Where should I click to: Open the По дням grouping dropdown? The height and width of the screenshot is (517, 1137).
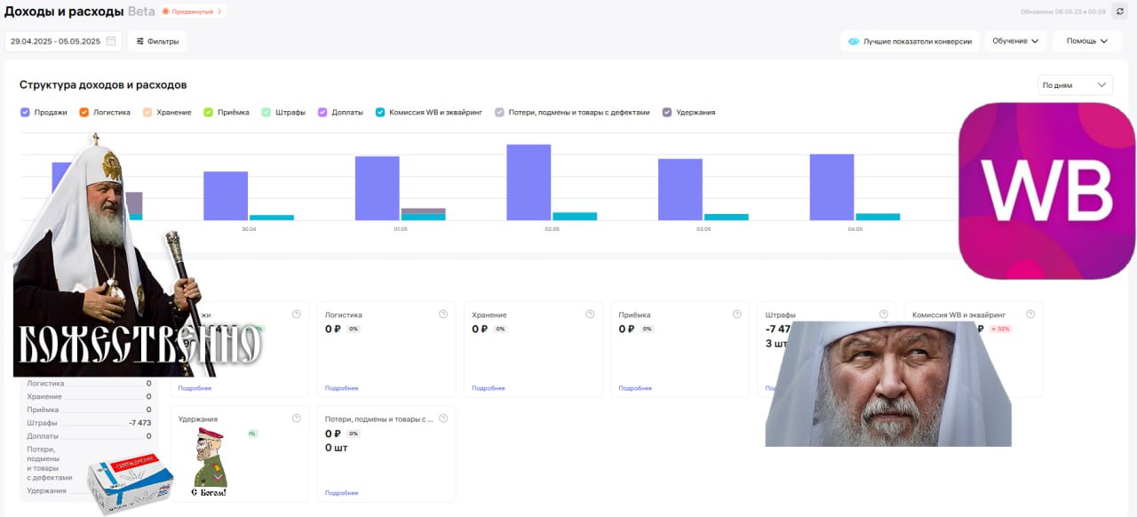tap(1075, 85)
